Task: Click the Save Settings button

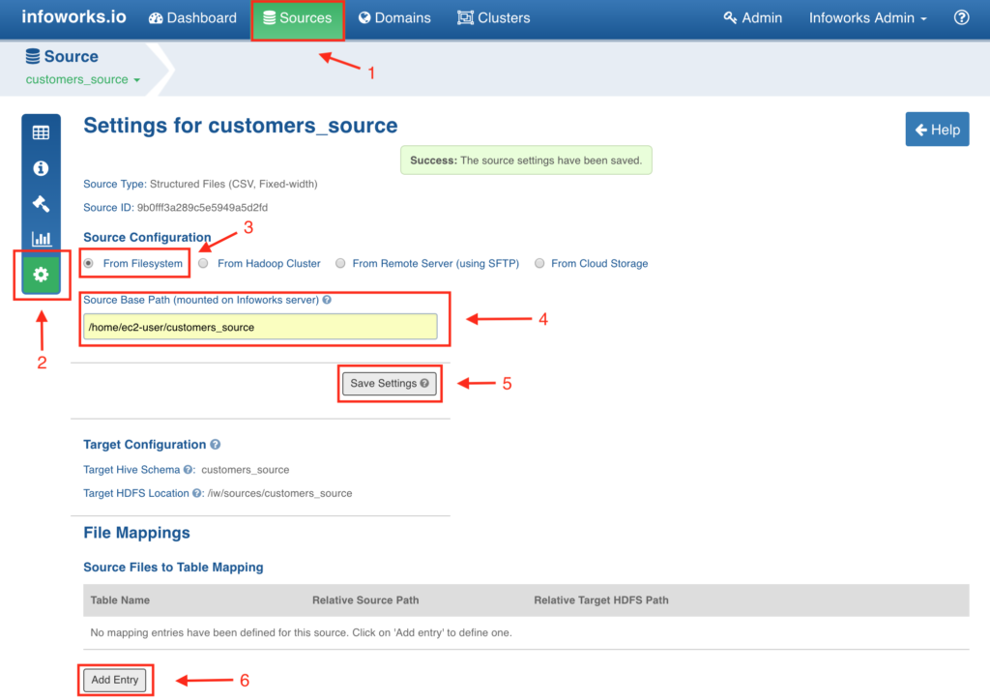Action: pos(389,383)
